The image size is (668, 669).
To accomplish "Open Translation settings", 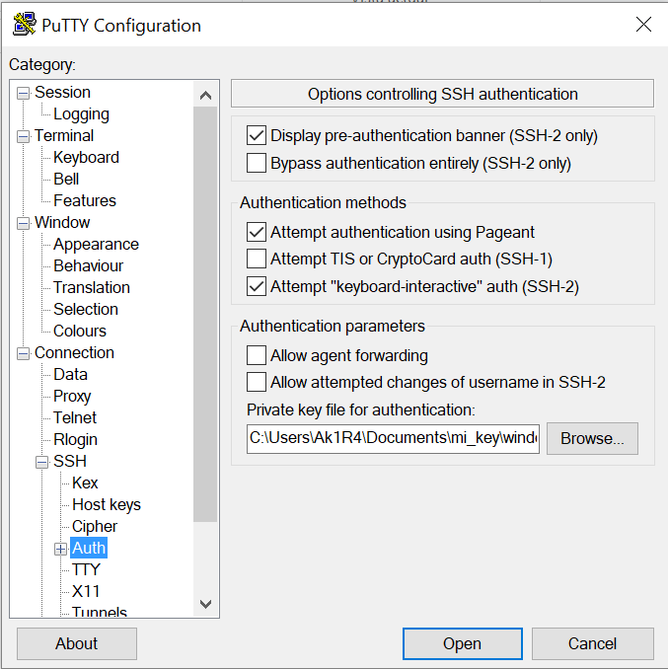I will (x=92, y=287).
